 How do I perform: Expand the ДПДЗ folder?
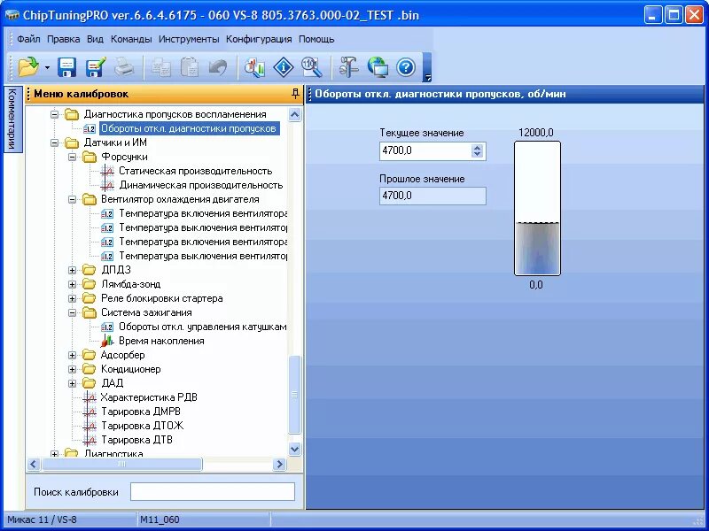point(73,270)
